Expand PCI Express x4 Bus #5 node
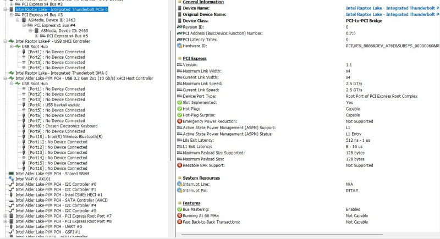Image resolution: width=440 pixels, height=239 pixels. 37,36
